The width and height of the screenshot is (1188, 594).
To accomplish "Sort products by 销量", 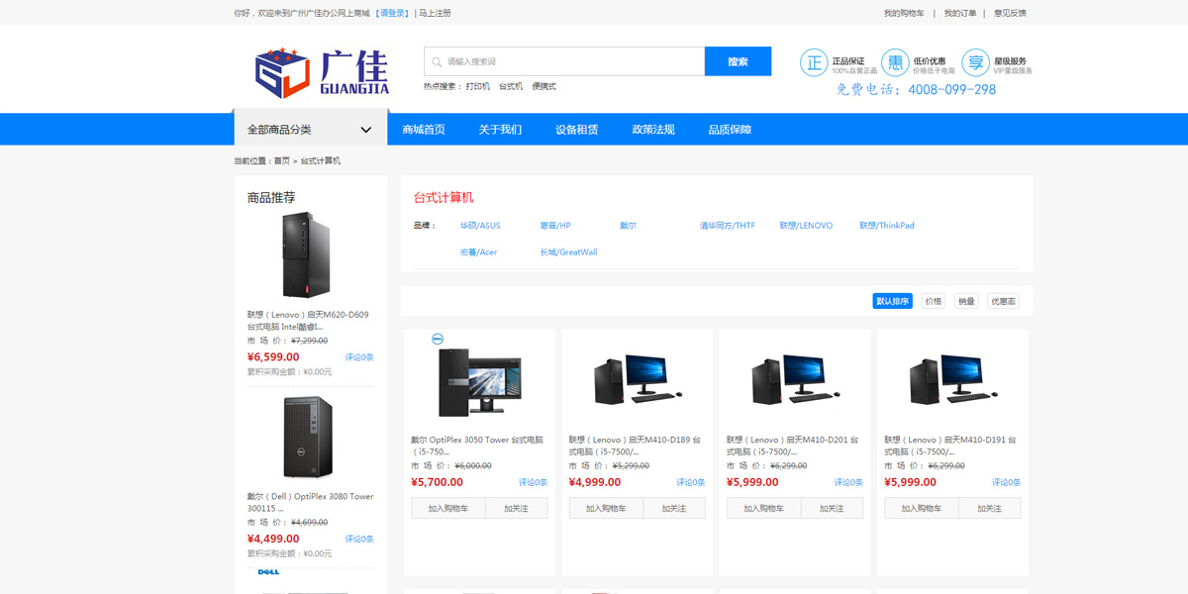I will click(966, 301).
